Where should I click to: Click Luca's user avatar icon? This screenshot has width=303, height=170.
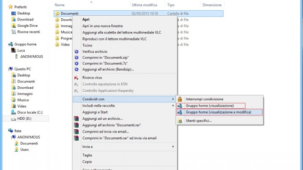tap(13, 51)
